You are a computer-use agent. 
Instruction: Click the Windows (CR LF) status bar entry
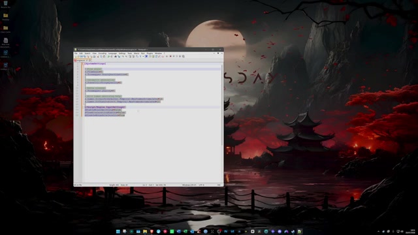click(189, 185)
